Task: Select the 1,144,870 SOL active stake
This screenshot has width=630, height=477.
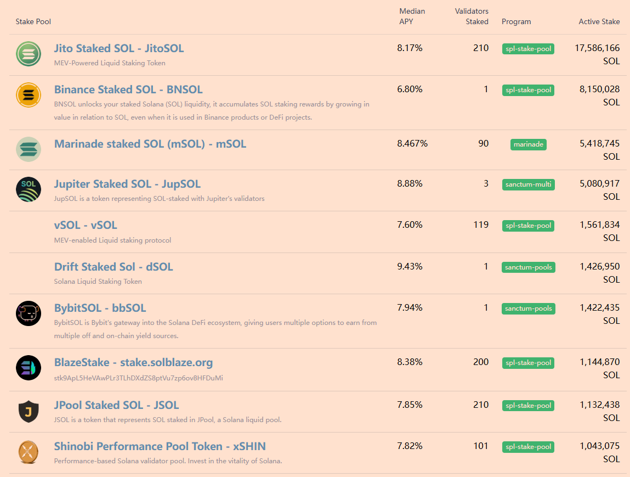Action: 599,368
